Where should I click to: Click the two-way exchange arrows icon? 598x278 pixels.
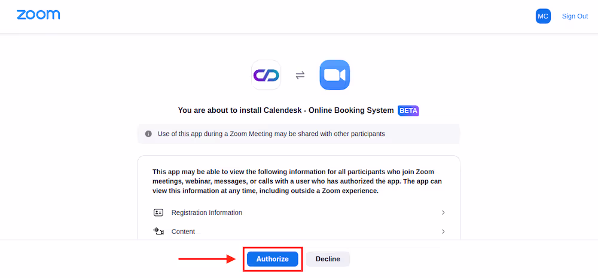300,75
